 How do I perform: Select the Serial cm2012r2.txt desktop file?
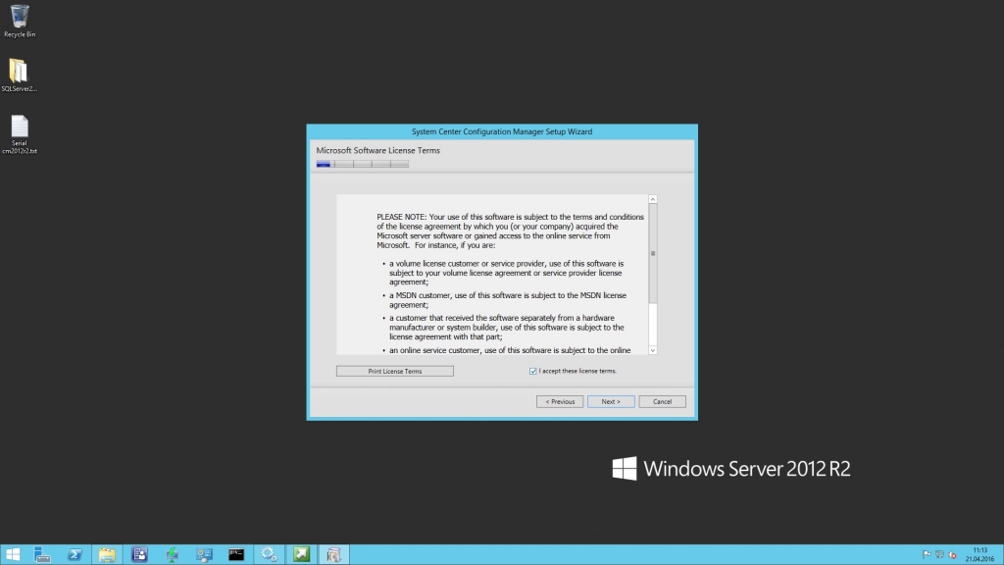coord(20,132)
